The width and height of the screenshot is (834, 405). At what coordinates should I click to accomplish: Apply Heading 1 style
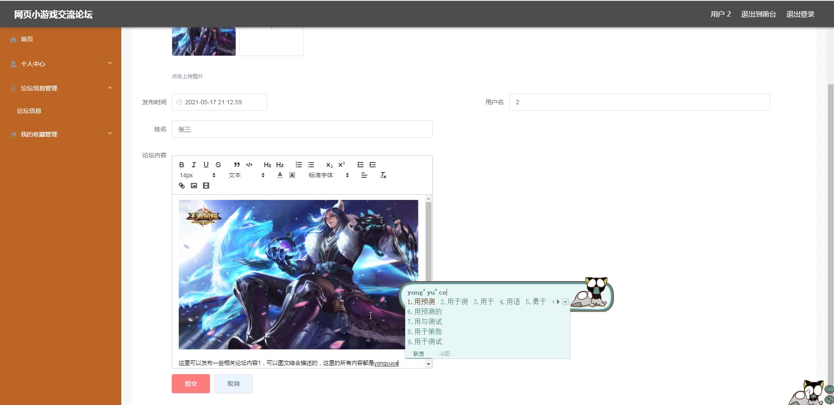(267, 165)
